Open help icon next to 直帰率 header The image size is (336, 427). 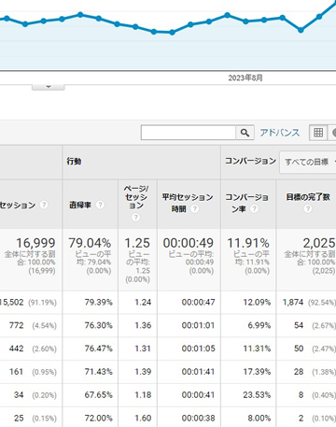pos(100,205)
